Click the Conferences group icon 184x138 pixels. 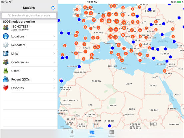coord(6,62)
